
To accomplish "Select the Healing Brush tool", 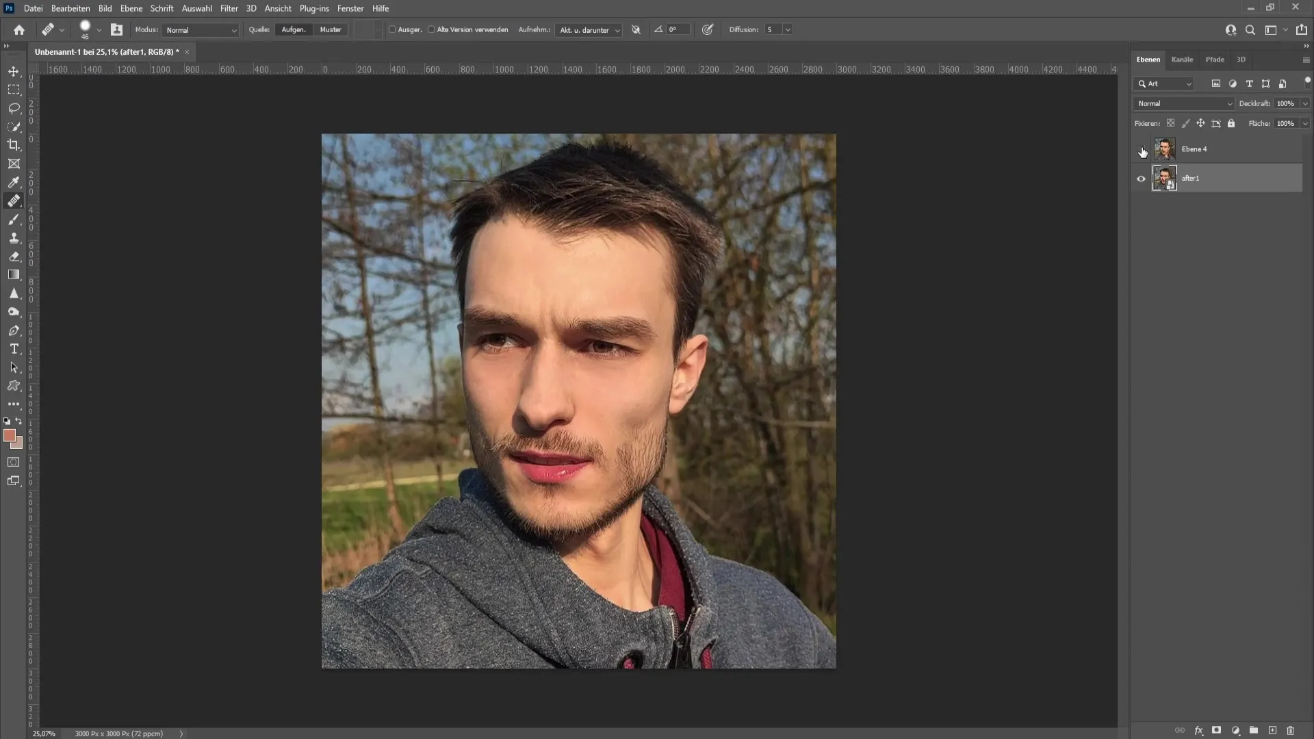I will 14,200.
